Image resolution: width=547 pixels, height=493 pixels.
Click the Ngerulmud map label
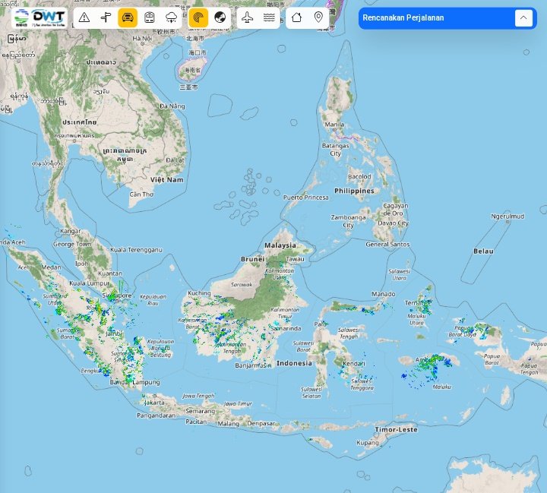click(x=507, y=216)
